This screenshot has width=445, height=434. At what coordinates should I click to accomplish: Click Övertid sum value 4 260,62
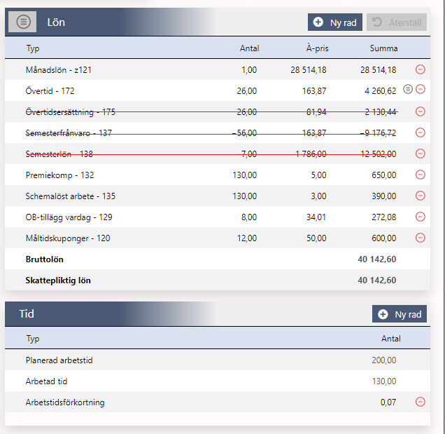(381, 91)
